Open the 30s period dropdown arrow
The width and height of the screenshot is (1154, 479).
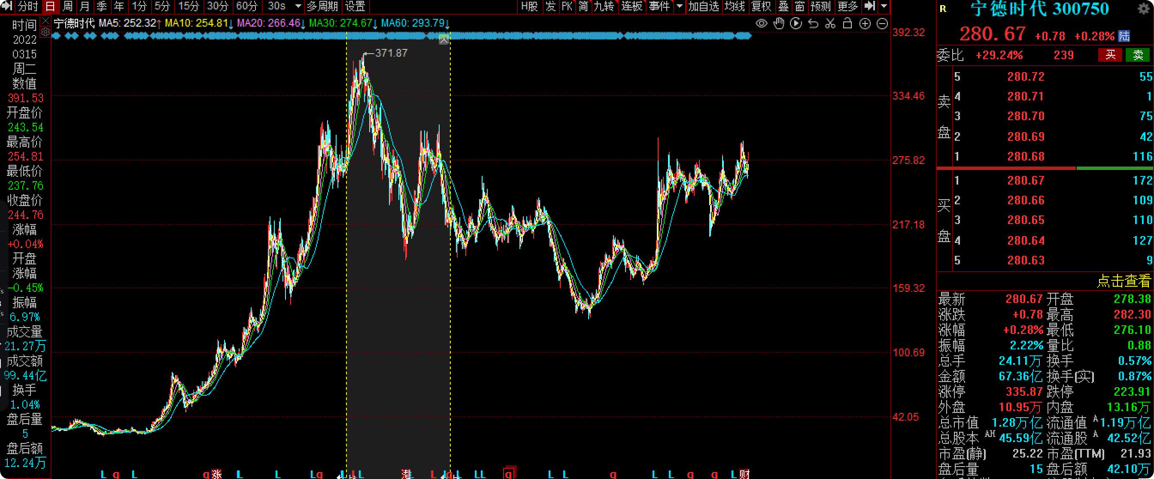coord(298,6)
